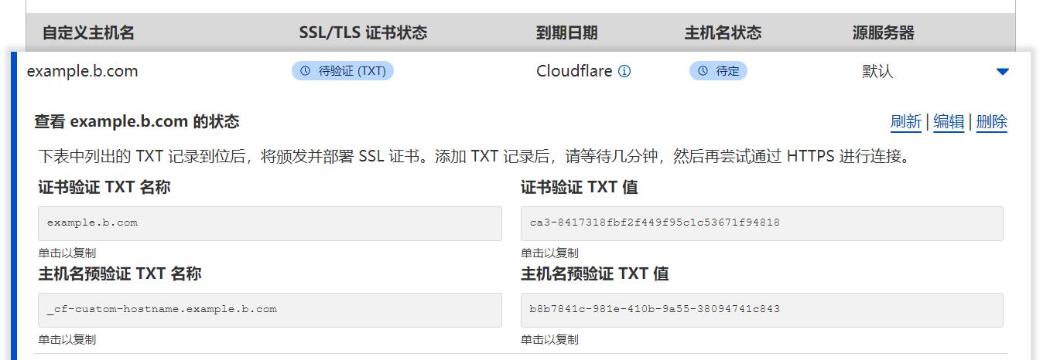Viewport: 1050px width, 360px height.
Task: Click 单击以复制 under 证书验证 TXT 值
Action: point(549,253)
